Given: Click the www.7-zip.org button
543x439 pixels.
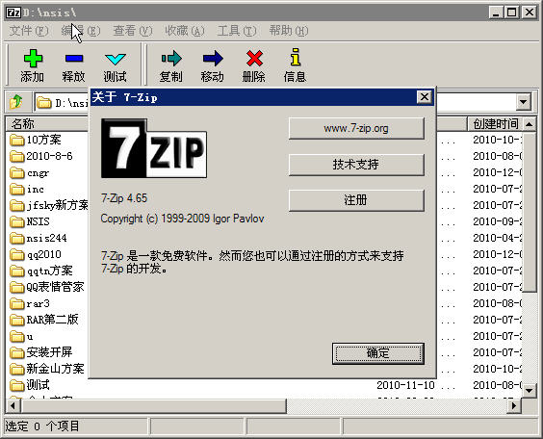Looking at the screenshot, I should (x=356, y=128).
